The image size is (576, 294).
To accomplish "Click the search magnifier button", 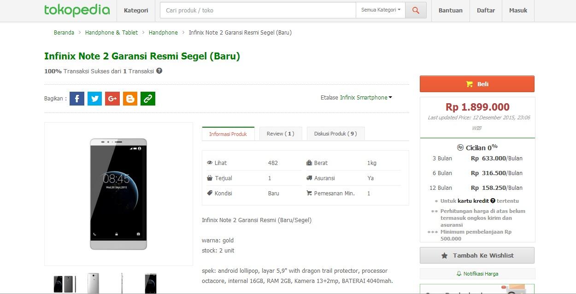I will click(416, 10).
